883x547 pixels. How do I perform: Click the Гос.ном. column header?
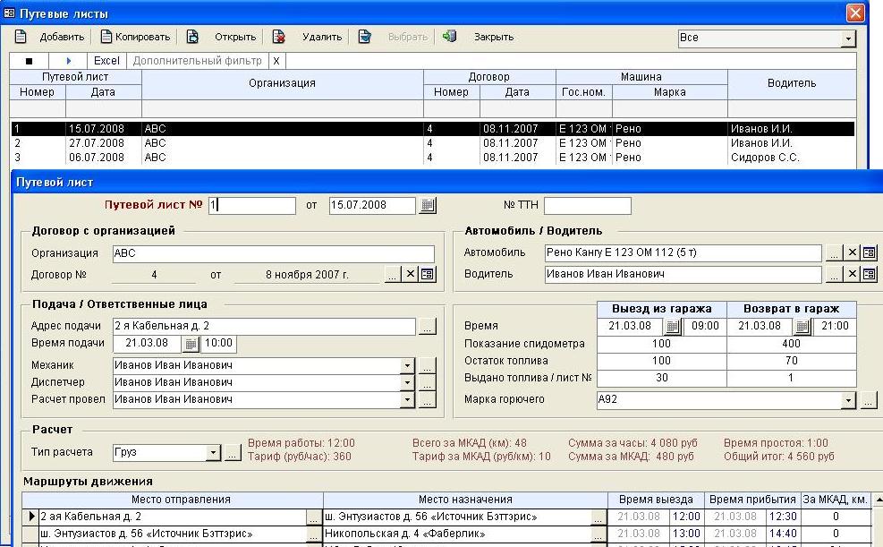583,92
